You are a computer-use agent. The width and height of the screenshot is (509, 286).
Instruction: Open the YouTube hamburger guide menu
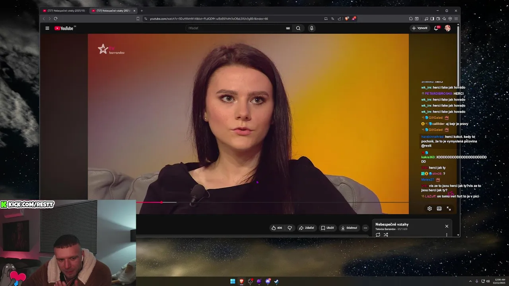coord(47,28)
